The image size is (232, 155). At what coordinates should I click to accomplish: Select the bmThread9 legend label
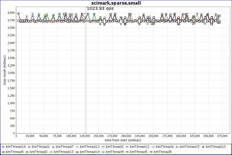pos(165,147)
